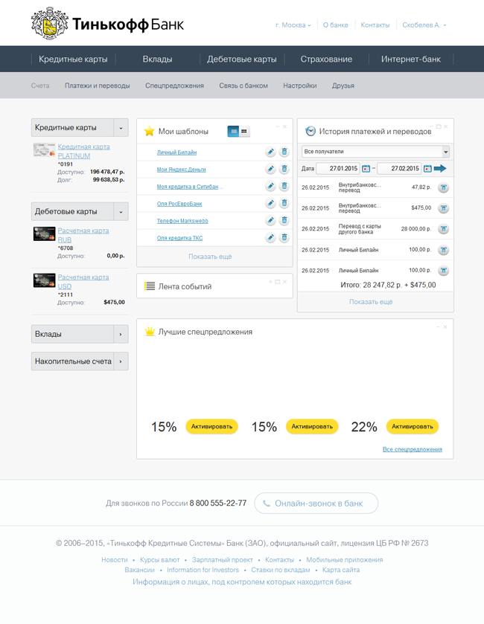Open Интернет-банк main menu
484x624 pixels.
[x=411, y=59]
